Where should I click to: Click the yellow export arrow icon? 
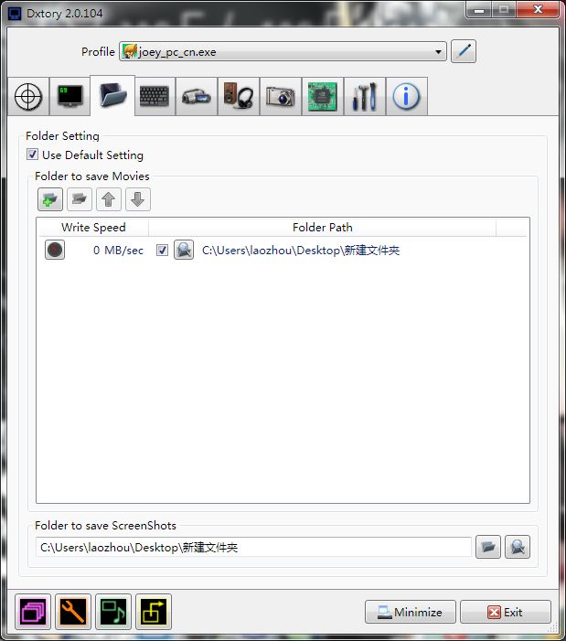pyautogui.click(x=154, y=612)
